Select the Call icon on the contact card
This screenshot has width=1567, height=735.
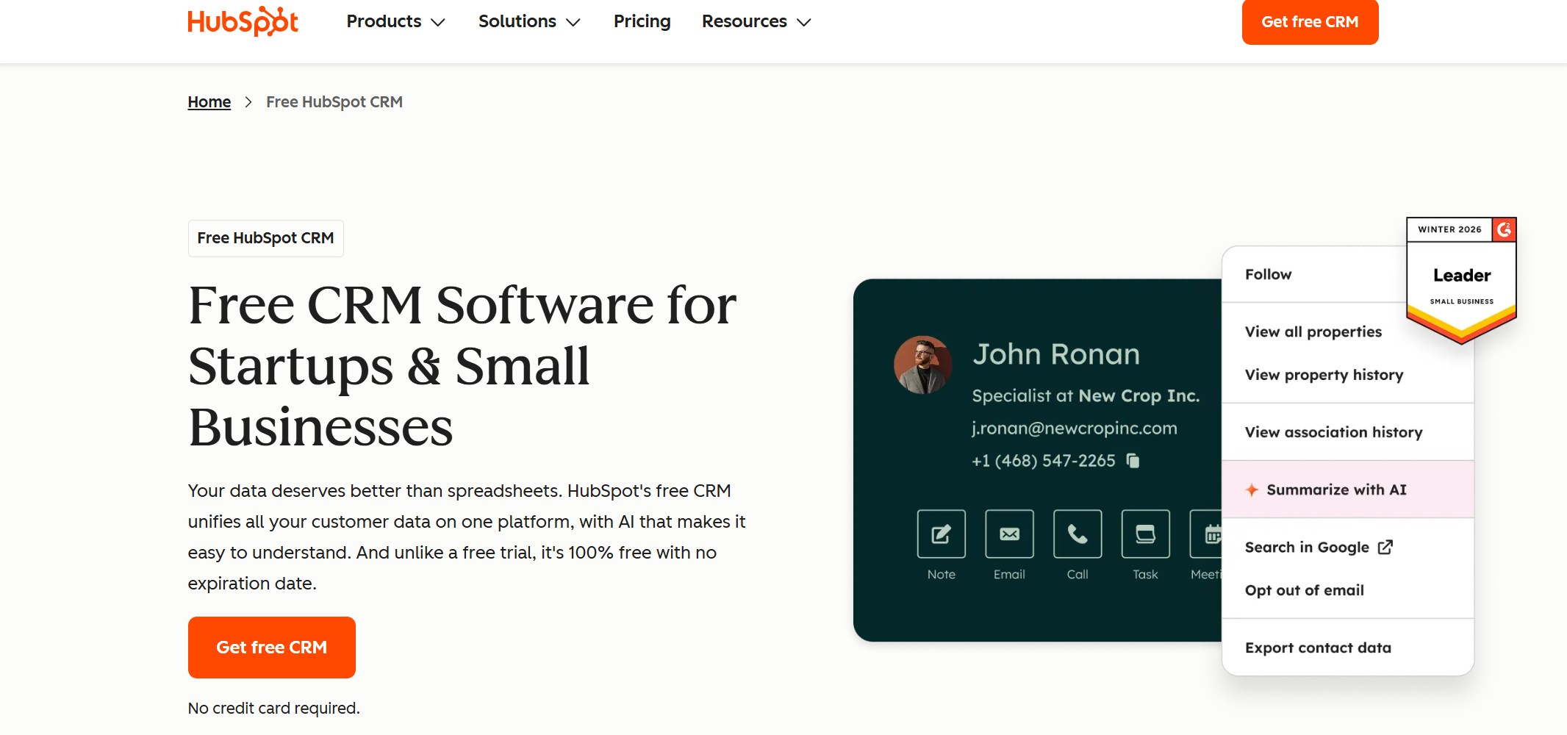[x=1076, y=534]
